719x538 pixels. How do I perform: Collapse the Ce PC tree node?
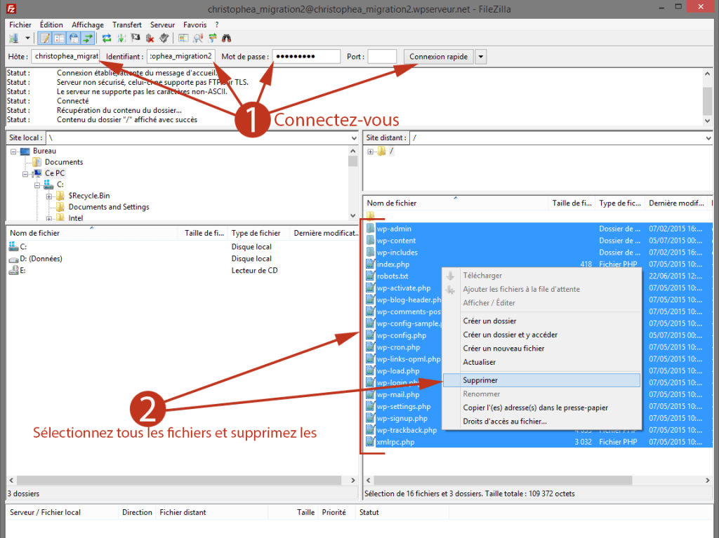pyautogui.click(x=25, y=174)
